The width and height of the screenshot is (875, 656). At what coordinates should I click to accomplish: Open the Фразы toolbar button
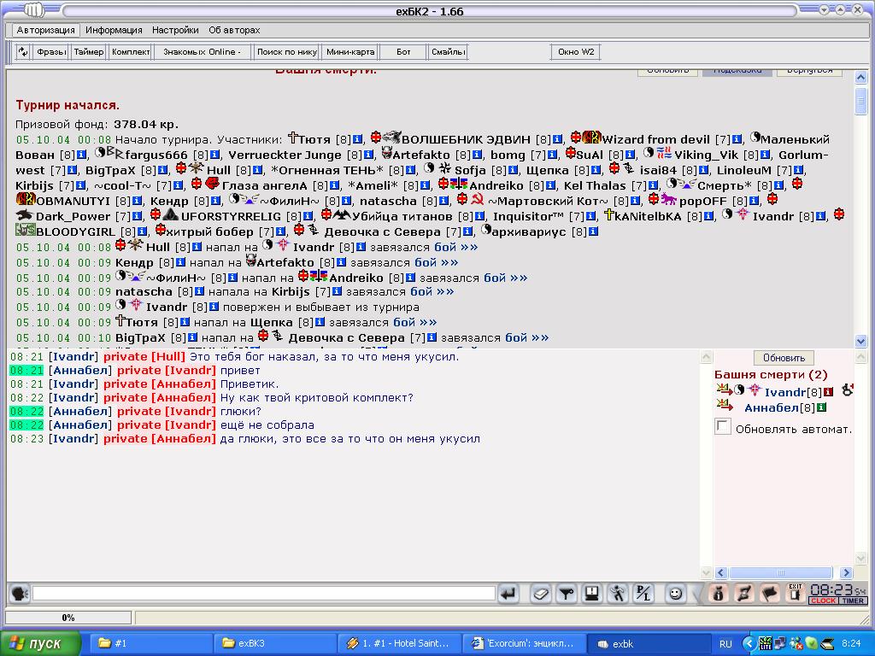[x=50, y=52]
